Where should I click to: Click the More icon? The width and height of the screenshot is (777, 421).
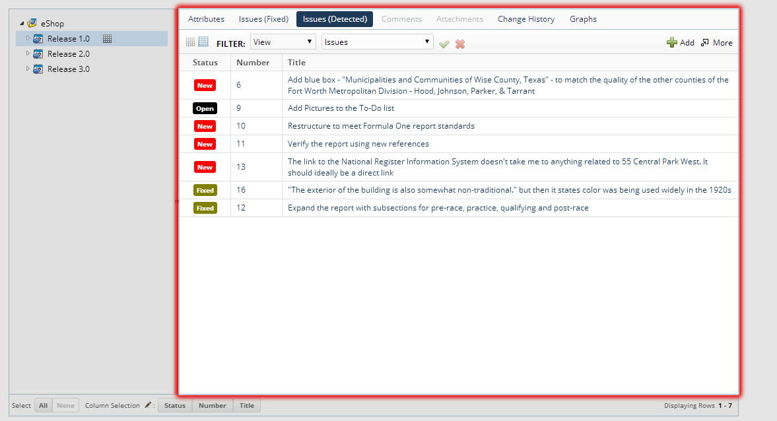point(704,43)
